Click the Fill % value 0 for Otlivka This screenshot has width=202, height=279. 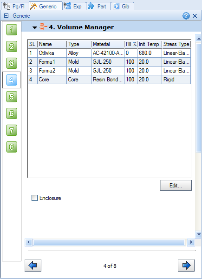(x=131, y=53)
